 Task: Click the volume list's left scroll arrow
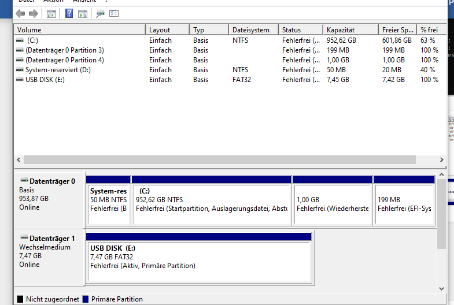[x=19, y=159]
